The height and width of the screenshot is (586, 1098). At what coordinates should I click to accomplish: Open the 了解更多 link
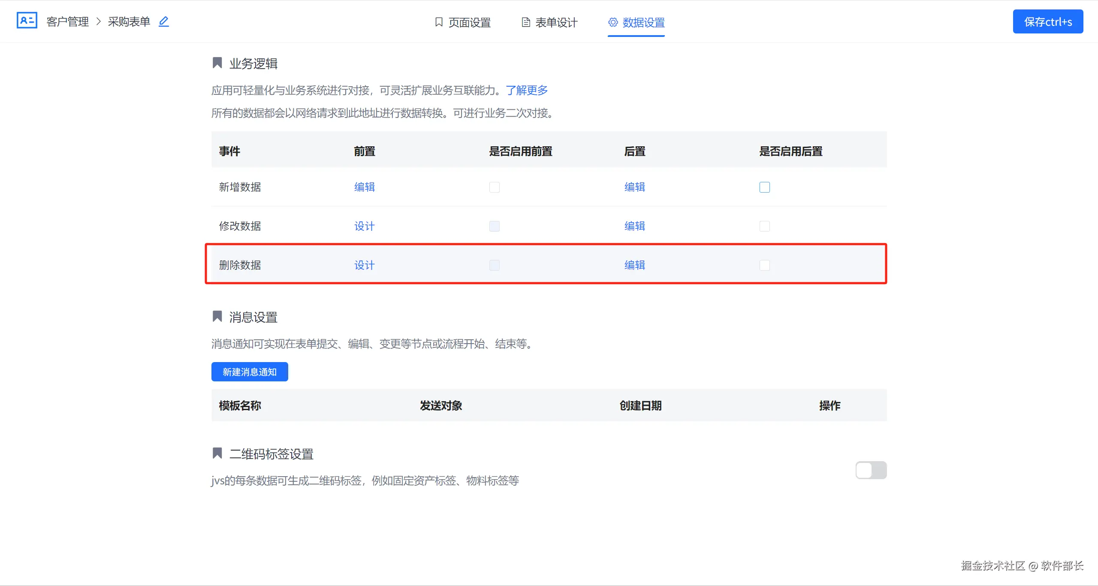coord(527,90)
